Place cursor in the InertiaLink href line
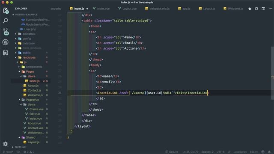This screenshot has height=154, width=274. pos(152,93)
